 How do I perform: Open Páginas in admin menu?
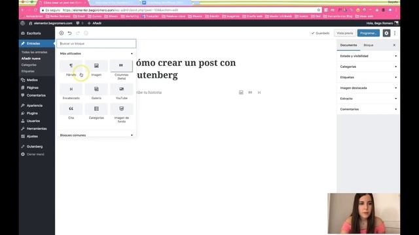pyautogui.click(x=37, y=87)
